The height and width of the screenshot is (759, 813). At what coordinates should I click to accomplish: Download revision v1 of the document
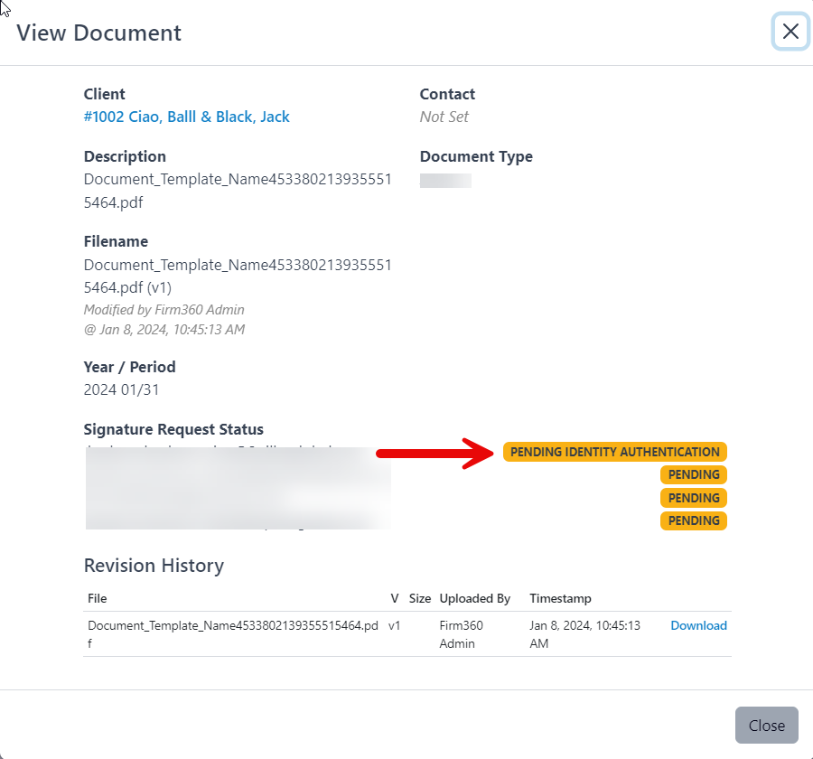[698, 625]
